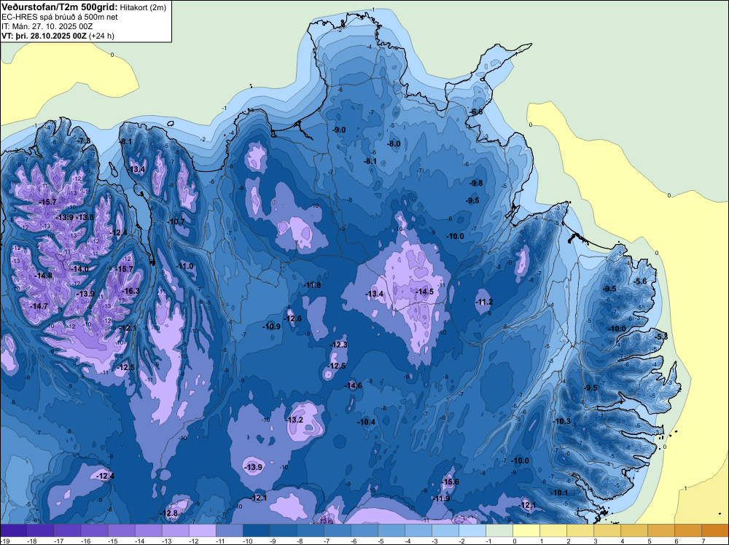Pick the light yellow 0 legend swatch

click(x=526, y=530)
